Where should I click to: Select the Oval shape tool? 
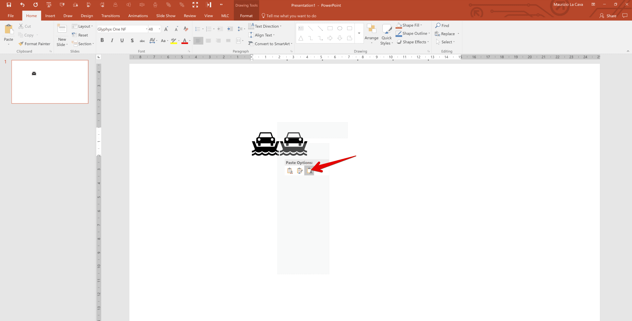[x=340, y=28]
